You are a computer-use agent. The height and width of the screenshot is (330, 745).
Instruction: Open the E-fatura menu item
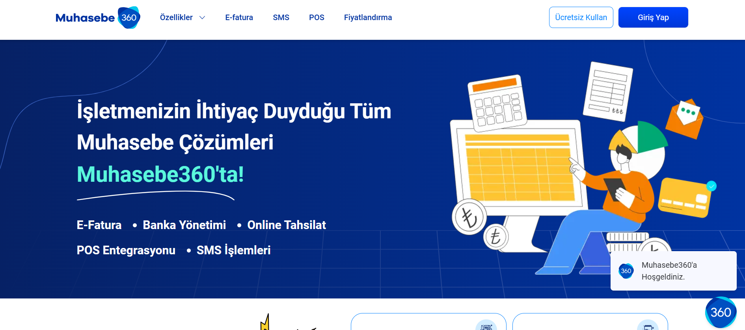point(239,17)
